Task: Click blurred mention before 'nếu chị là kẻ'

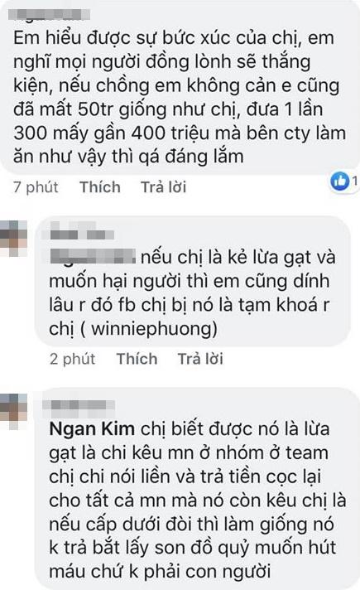Action: pyautogui.click(x=93, y=256)
